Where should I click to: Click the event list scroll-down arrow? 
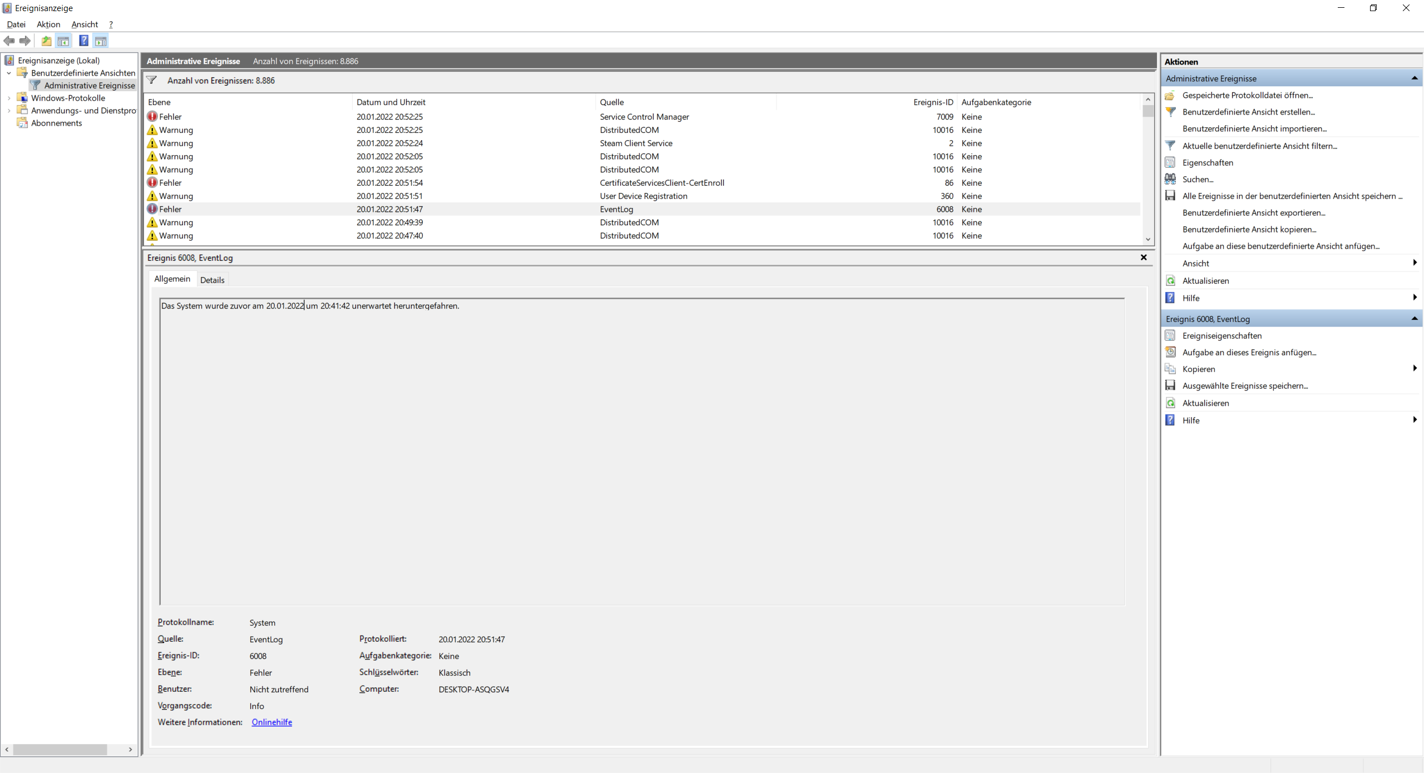(x=1148, y=239)
